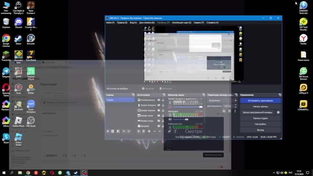Click the transition duration value field
This screenshot has width=313, height=176.
pos(228,106)
